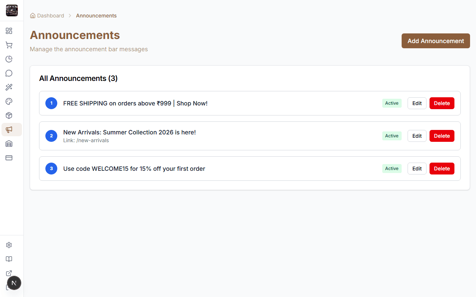Open Orders via the shopping cart icon

pyautogui.click(x=9, y=45)
